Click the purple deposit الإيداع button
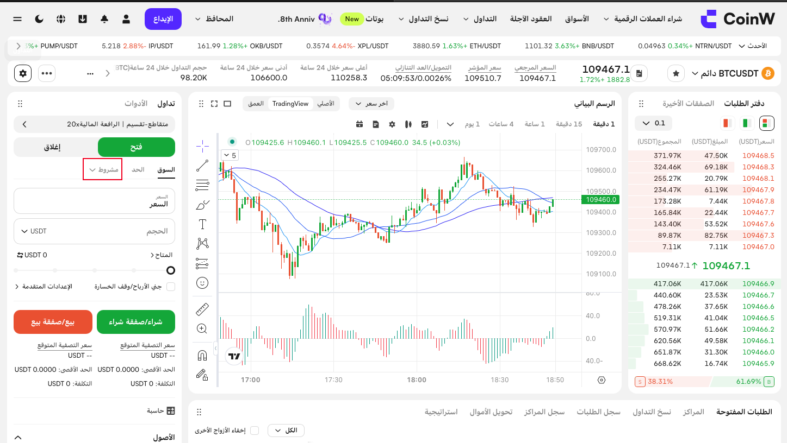Screen dimensions: 787x443 163,19
